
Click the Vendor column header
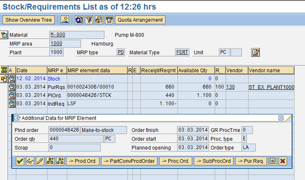tap(237, 70)
